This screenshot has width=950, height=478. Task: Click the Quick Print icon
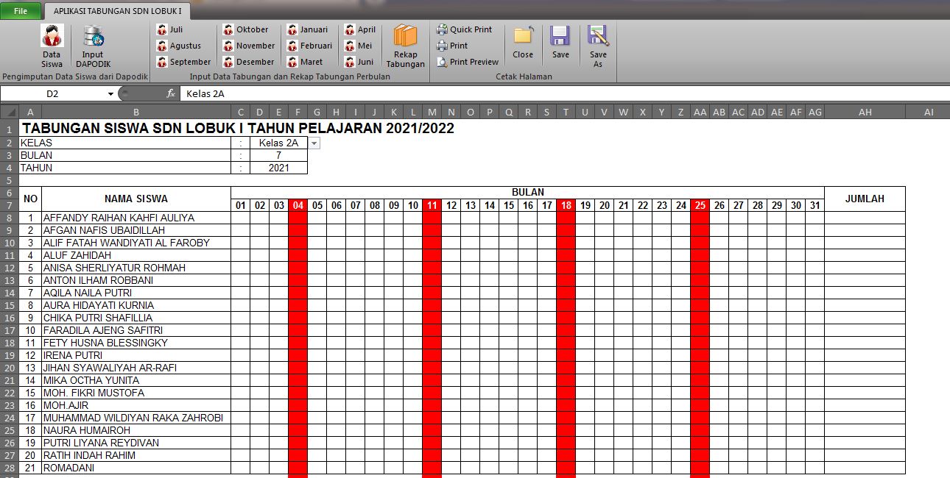[467, 29]
